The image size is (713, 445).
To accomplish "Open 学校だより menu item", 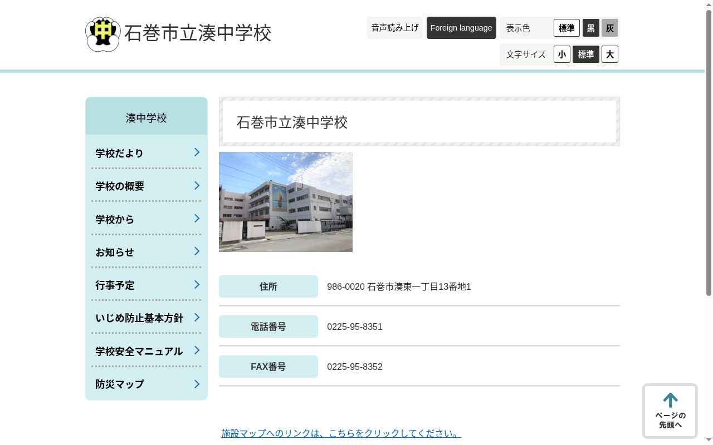I will point(146,153).
